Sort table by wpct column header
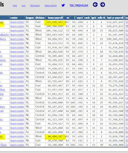The image size is (128, 153). pos(80,18)
